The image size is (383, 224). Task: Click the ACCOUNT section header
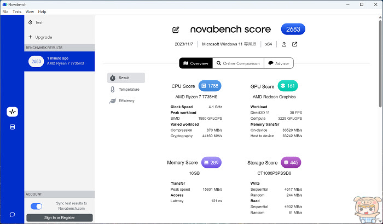[59, 194]
